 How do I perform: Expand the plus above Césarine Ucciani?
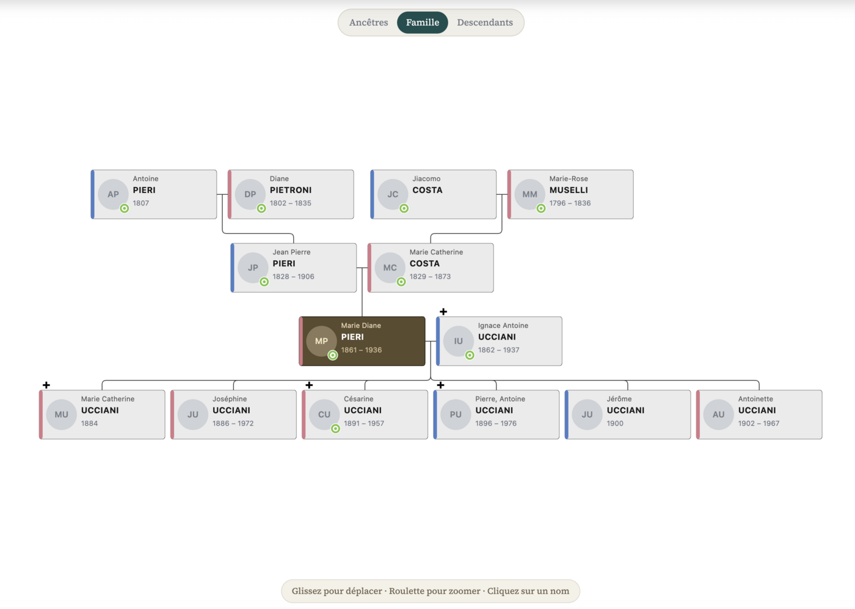pos(309,385)
